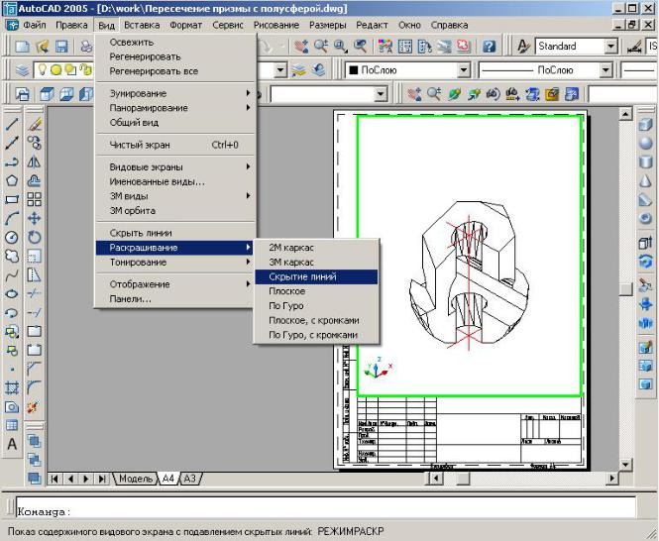Choose 2М каркас shading option
Image resolution: width=659 pixels, height=541 pixels.
316,248
